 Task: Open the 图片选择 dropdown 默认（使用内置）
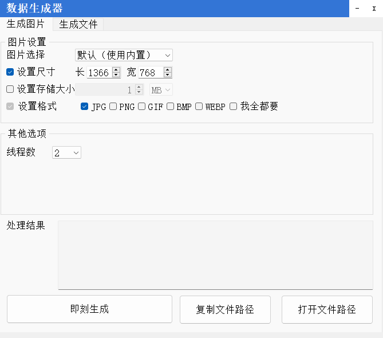coord(124,55)
